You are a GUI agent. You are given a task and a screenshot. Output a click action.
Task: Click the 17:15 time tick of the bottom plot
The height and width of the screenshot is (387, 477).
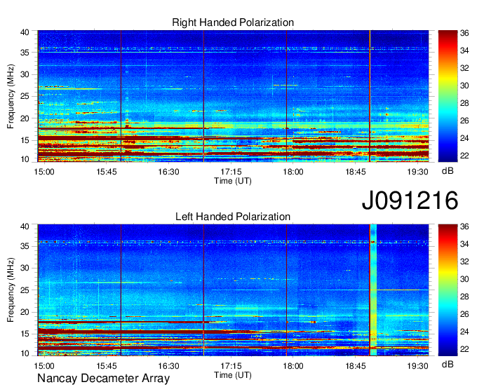[231, 366]
